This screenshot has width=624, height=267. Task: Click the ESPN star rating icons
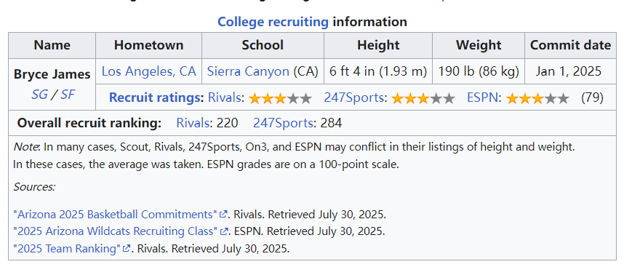click(x=537, y=98)
